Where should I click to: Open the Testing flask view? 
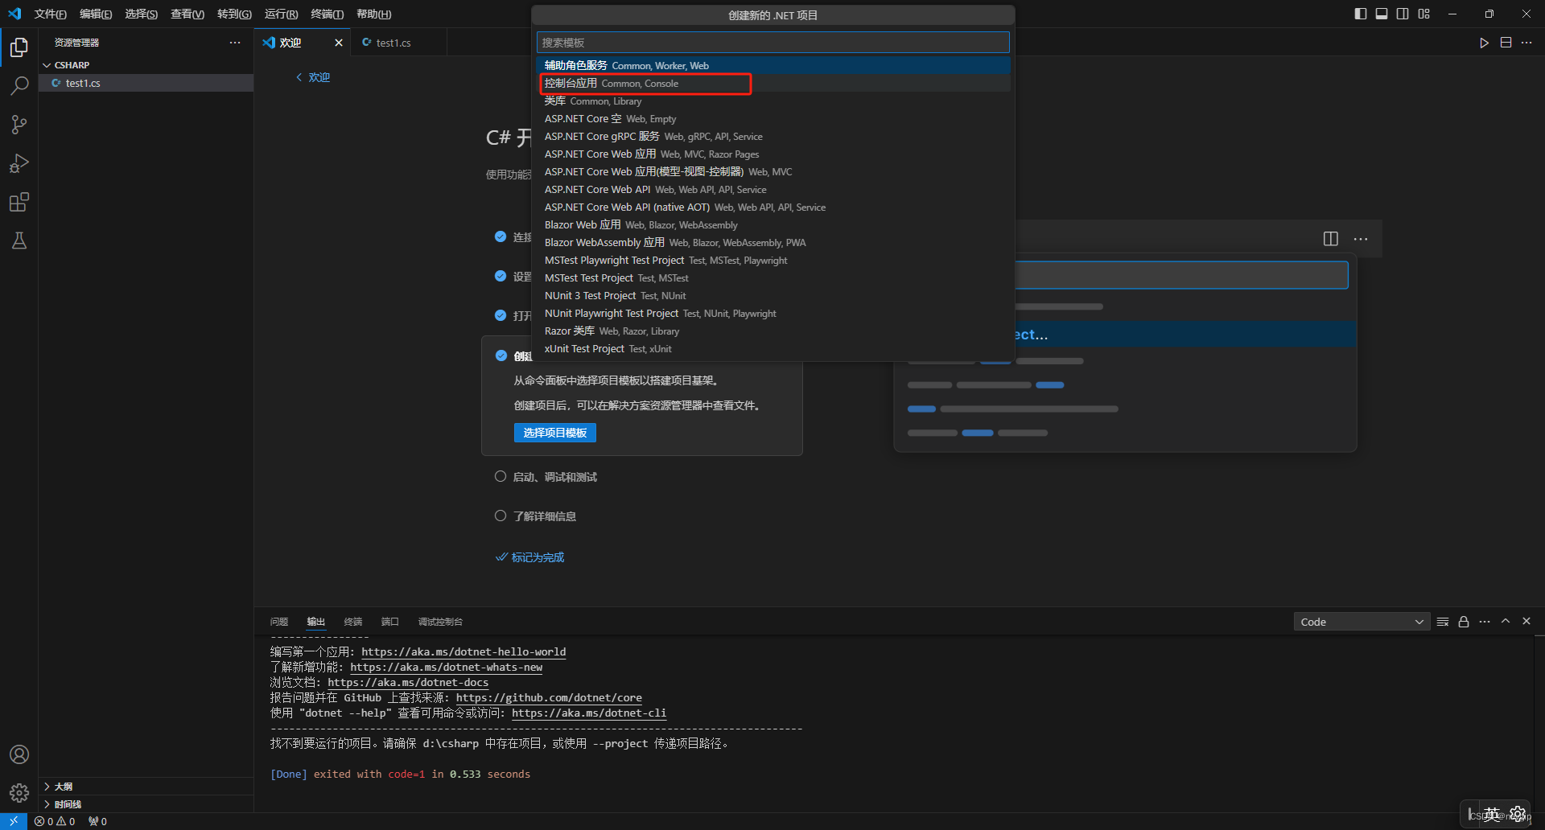[x=19, y=240]
